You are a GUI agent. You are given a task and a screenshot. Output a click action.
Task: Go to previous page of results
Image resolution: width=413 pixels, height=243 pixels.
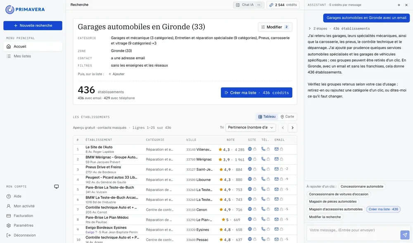[x=283, y=128]
